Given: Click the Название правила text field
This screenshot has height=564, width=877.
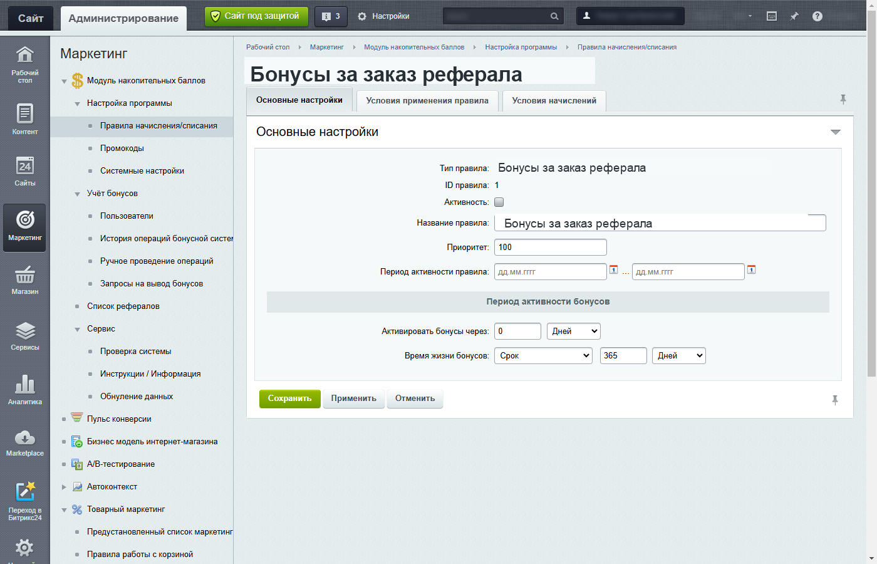Looking at the screenshot, I should coord(660,223).
